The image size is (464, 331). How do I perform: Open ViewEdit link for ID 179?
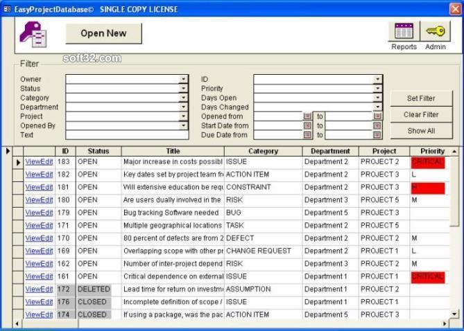point(39,213)
